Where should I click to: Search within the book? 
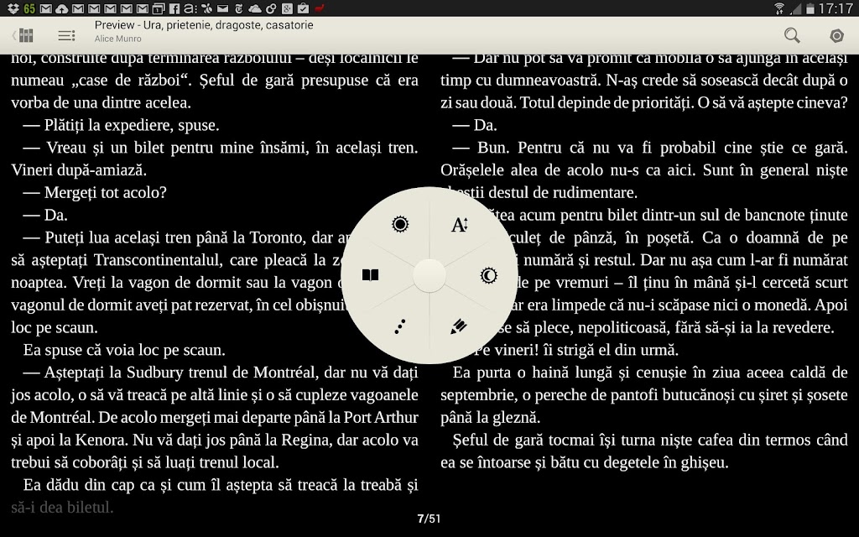[x=792, y=35]
